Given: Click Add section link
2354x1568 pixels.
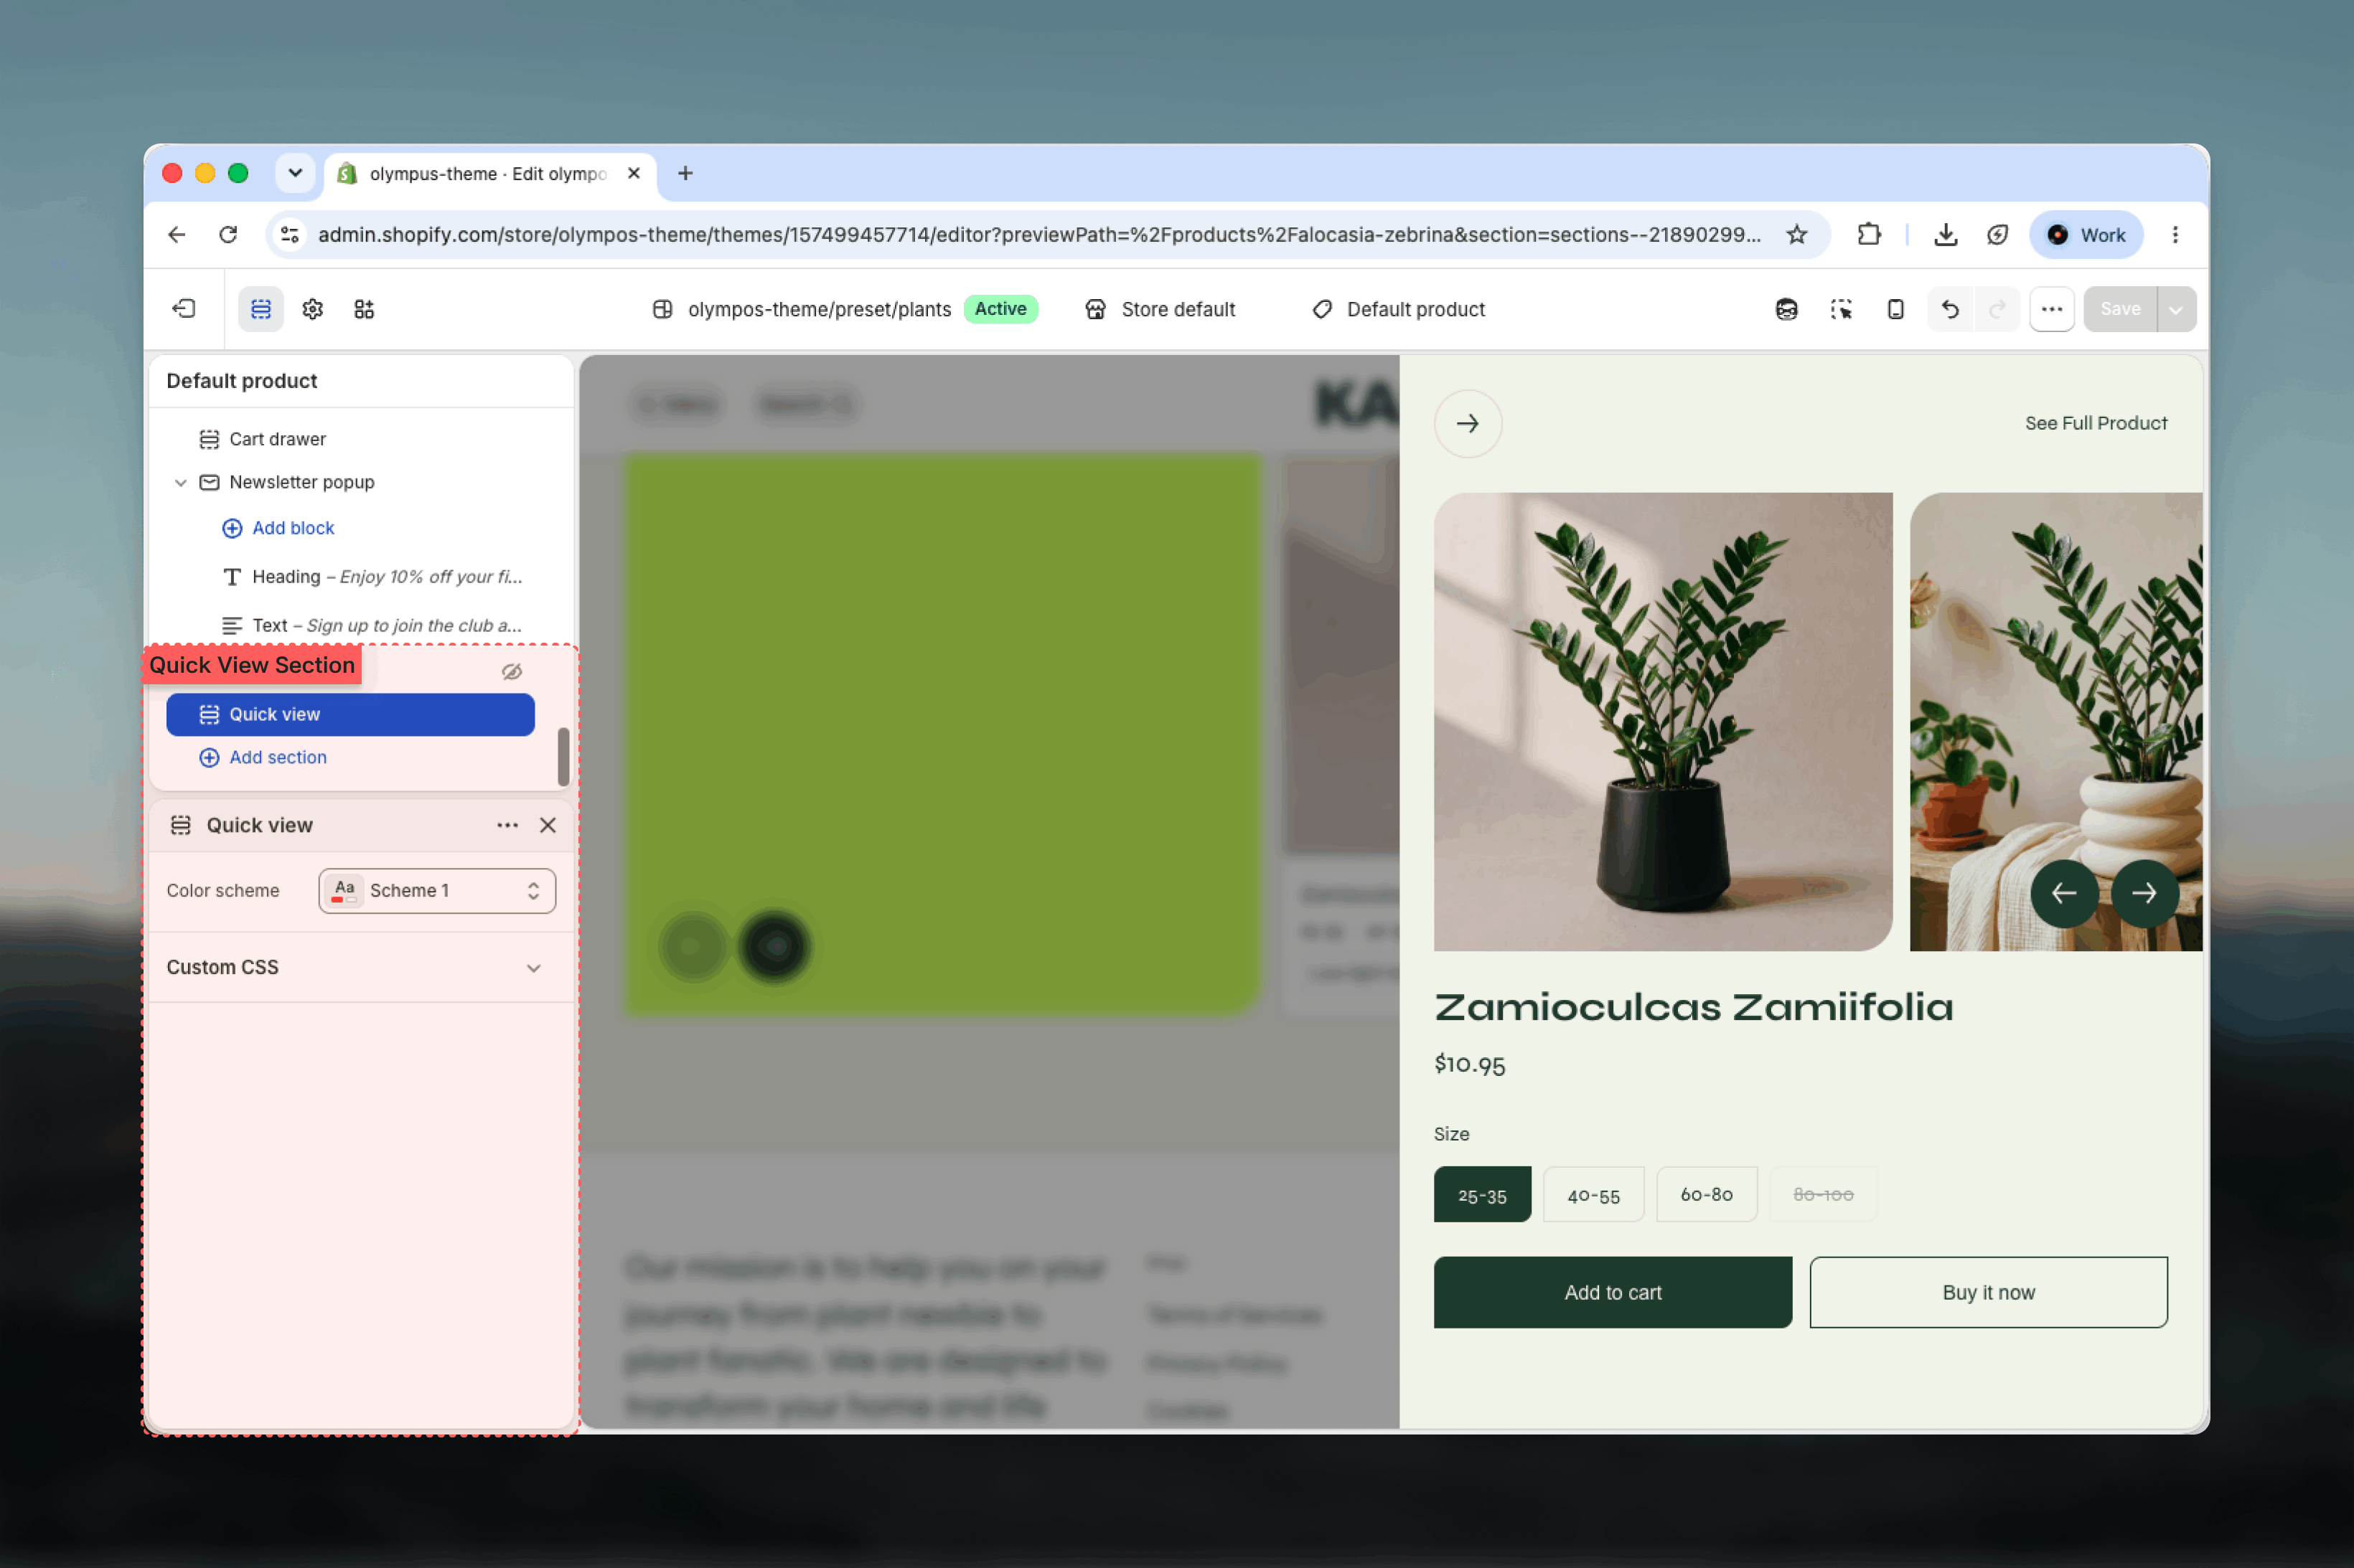Looking at the screenshot, I should [x=263, y=757].
